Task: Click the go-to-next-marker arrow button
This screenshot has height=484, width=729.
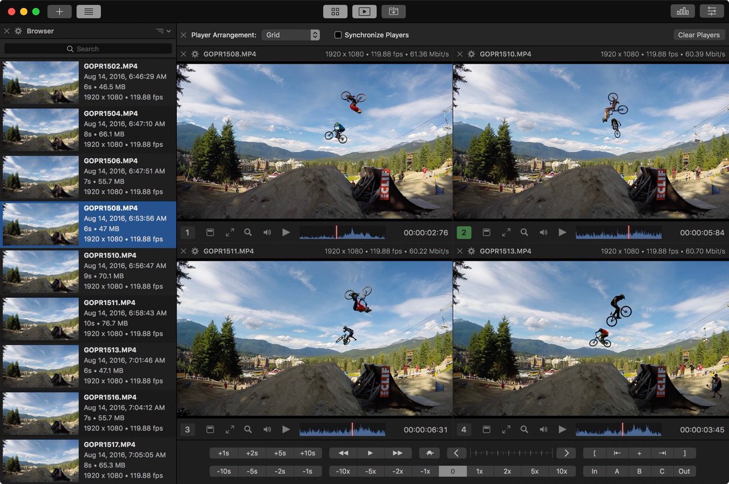Action: (x=662, y=453)
